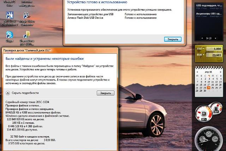Launch Magic Video Converter from the desktop
The width and height of the screenshot is (226, 151).
coord(26,16)
